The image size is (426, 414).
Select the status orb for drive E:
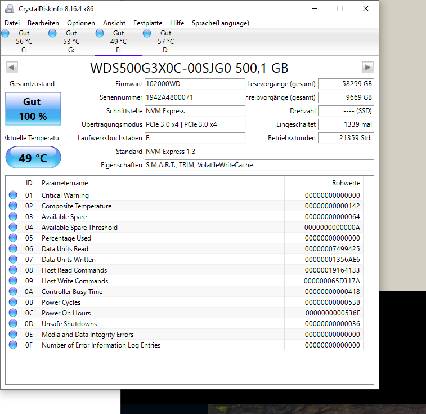100,33
